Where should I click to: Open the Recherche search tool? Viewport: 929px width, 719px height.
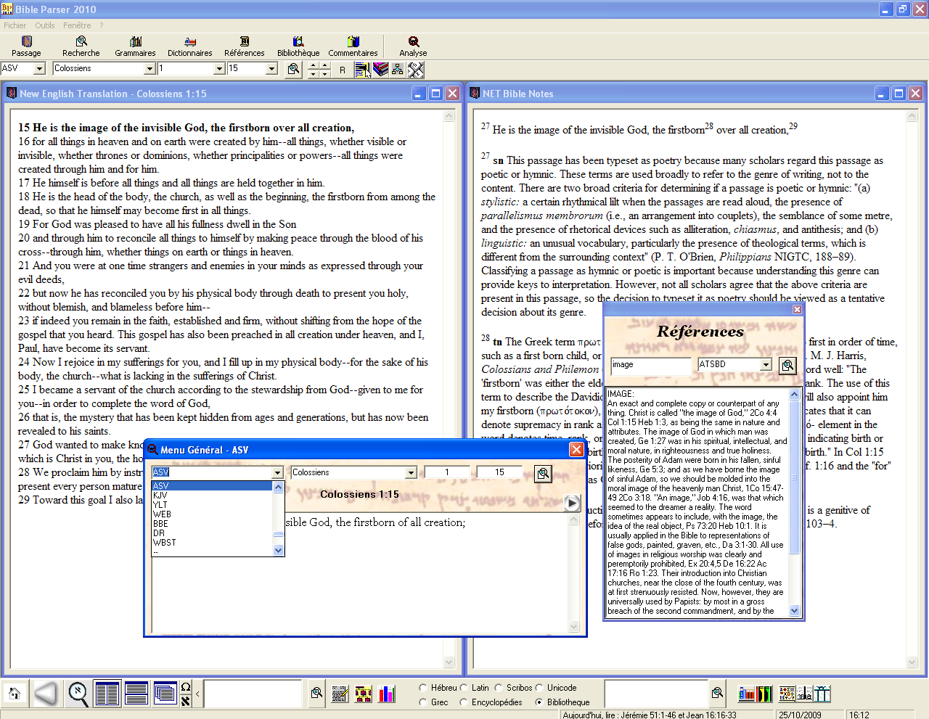[81, 46]
